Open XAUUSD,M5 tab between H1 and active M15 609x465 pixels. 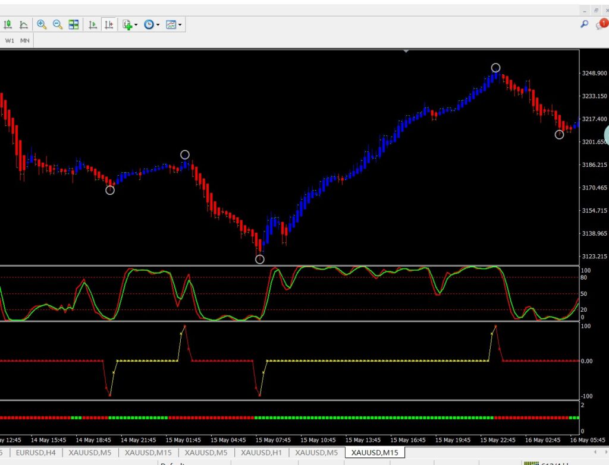pyautogui.click(x=316, y=453)
